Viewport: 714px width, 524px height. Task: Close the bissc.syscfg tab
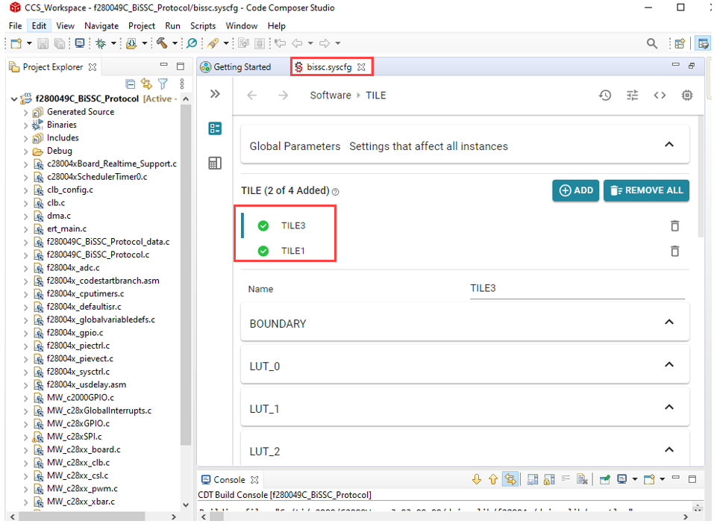[361, 67]
